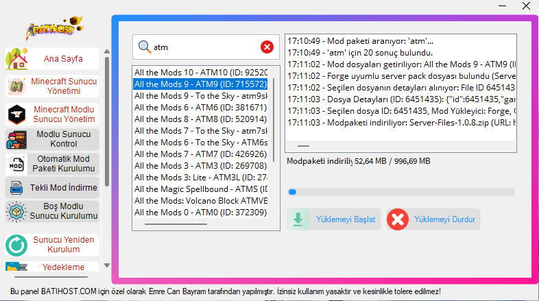Screen dimensions: 539x301
Task: Select All the Mods 7 - To the Sky
Action: 200,131
